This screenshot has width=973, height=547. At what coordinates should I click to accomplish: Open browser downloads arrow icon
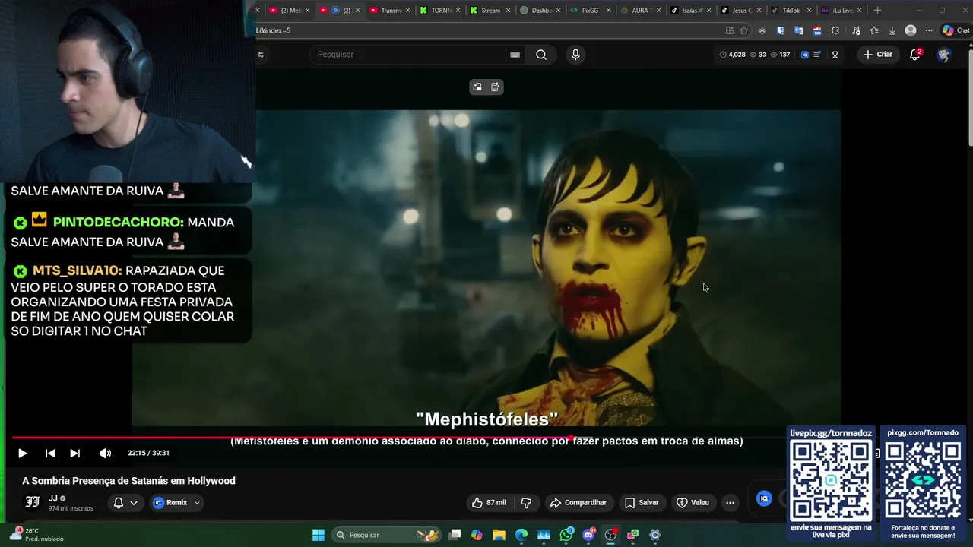tap(892, 30)
